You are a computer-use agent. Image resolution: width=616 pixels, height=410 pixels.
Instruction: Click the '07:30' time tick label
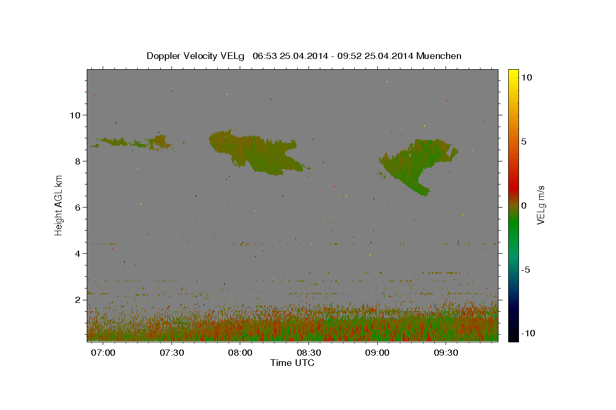coord(172,353)
